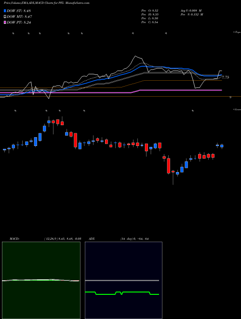Click the white price line peak
The width and height of the screenshot is (241, 319).
(136, 57)
